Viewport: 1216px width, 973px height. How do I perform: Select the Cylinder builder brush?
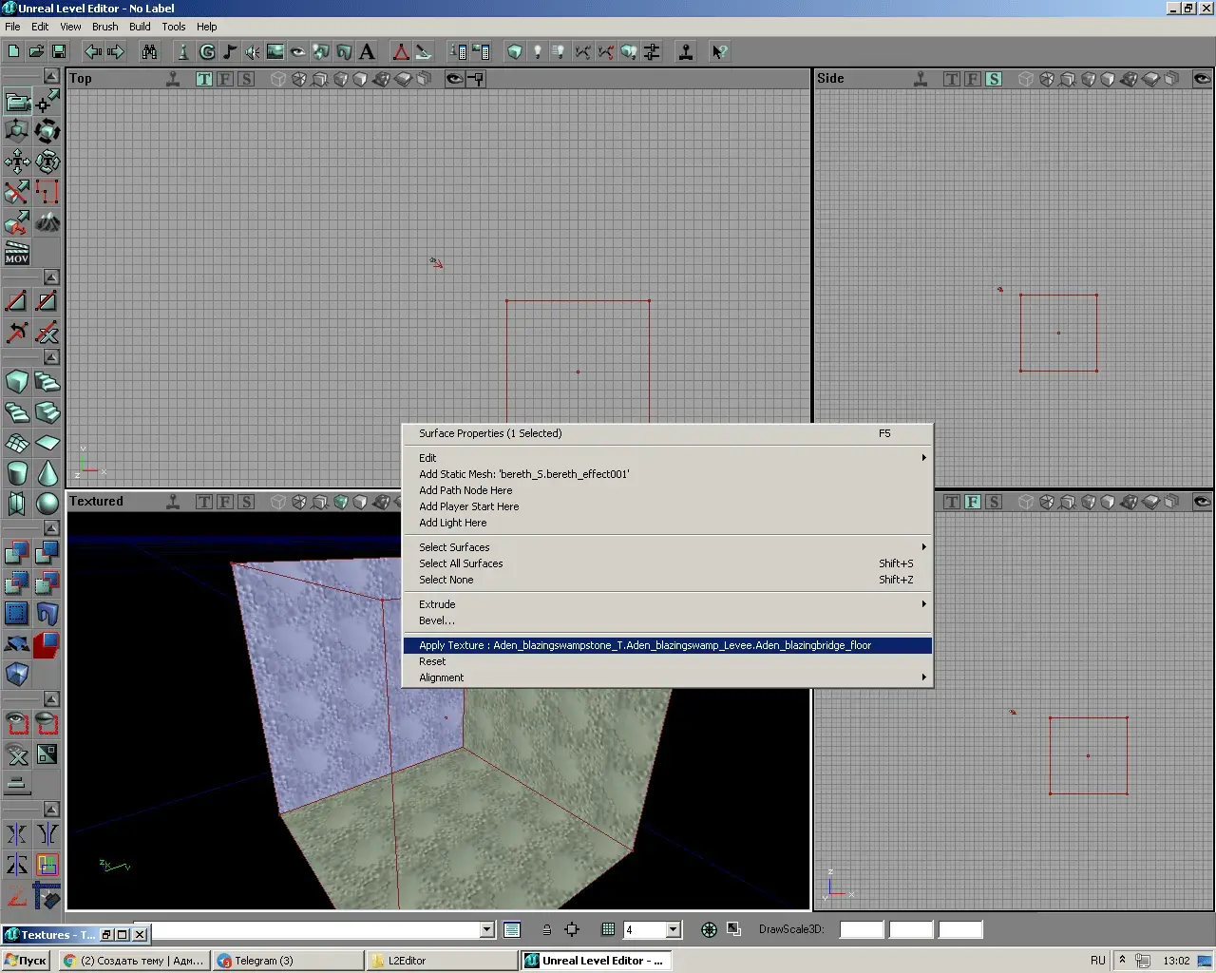[17, 473]
